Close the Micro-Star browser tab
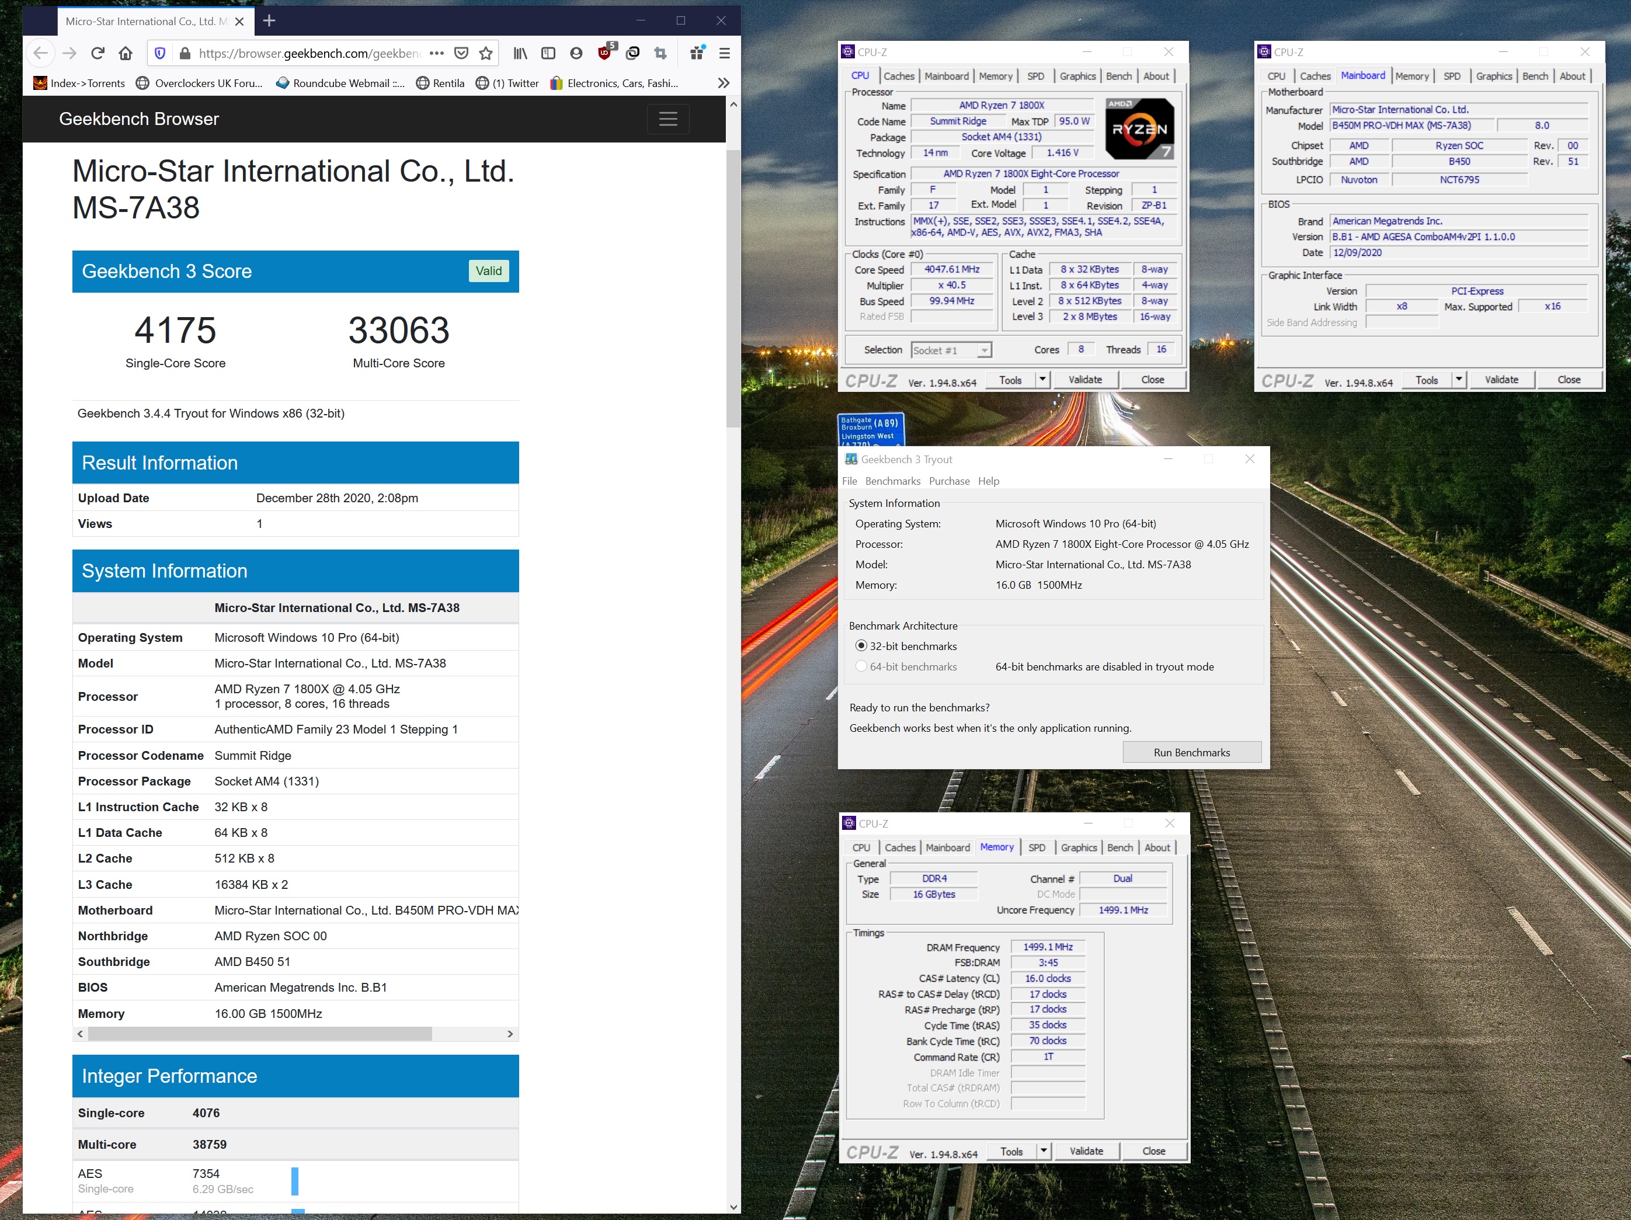 coord(239,22)
